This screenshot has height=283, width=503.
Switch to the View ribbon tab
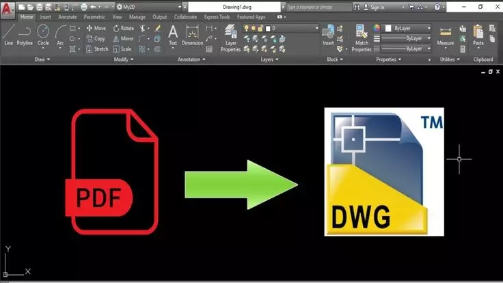[117, 17]
